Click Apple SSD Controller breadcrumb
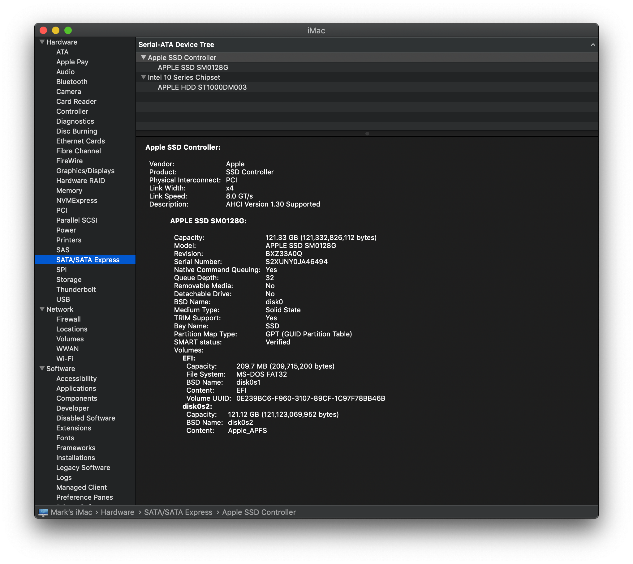This screenshot has height=564, width=633. [259, 513]
